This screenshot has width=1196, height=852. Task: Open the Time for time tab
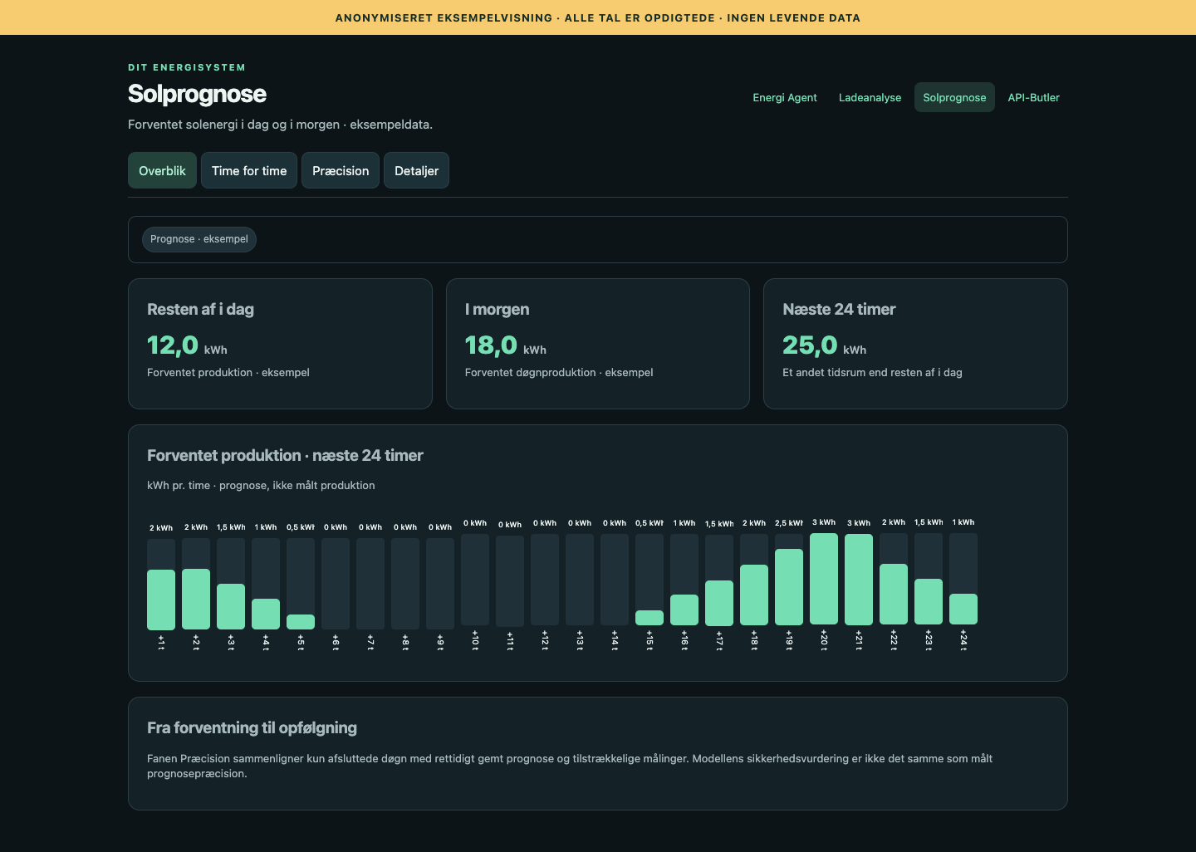[249, 170]
